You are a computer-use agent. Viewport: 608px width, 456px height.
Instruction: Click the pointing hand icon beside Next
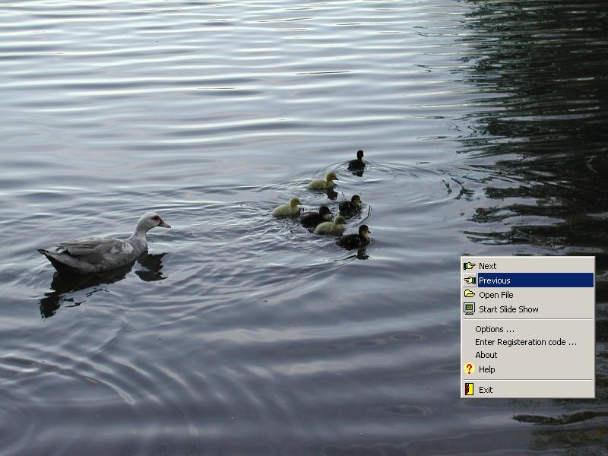tap(469, 266)
